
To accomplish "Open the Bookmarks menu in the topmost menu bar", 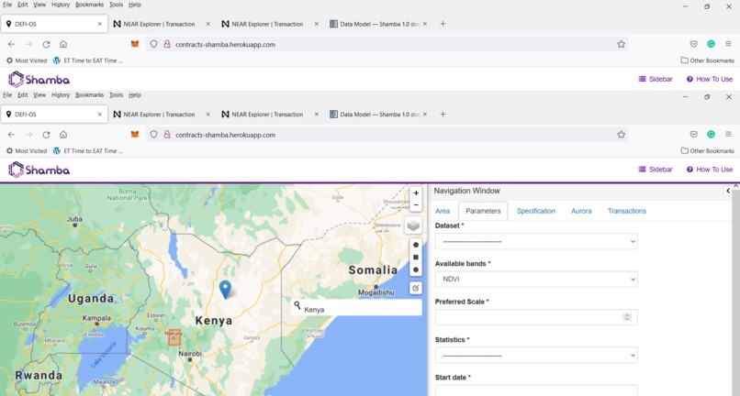I will [x=89, y=5].
